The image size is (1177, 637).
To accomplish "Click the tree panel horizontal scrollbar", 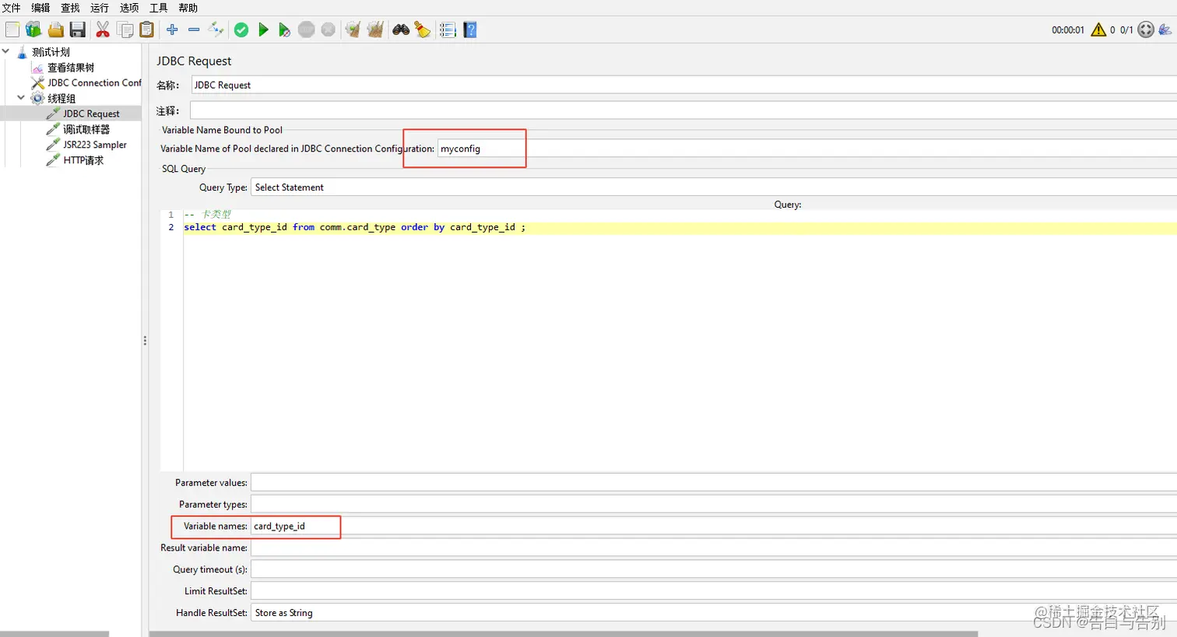I will [x=54, y=634].
